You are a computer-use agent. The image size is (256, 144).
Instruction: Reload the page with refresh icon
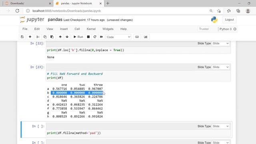(x=17, y=11)
